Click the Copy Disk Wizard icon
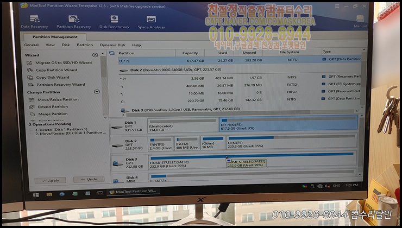Viewport: 402px width, 228px height. coord(30,78)
